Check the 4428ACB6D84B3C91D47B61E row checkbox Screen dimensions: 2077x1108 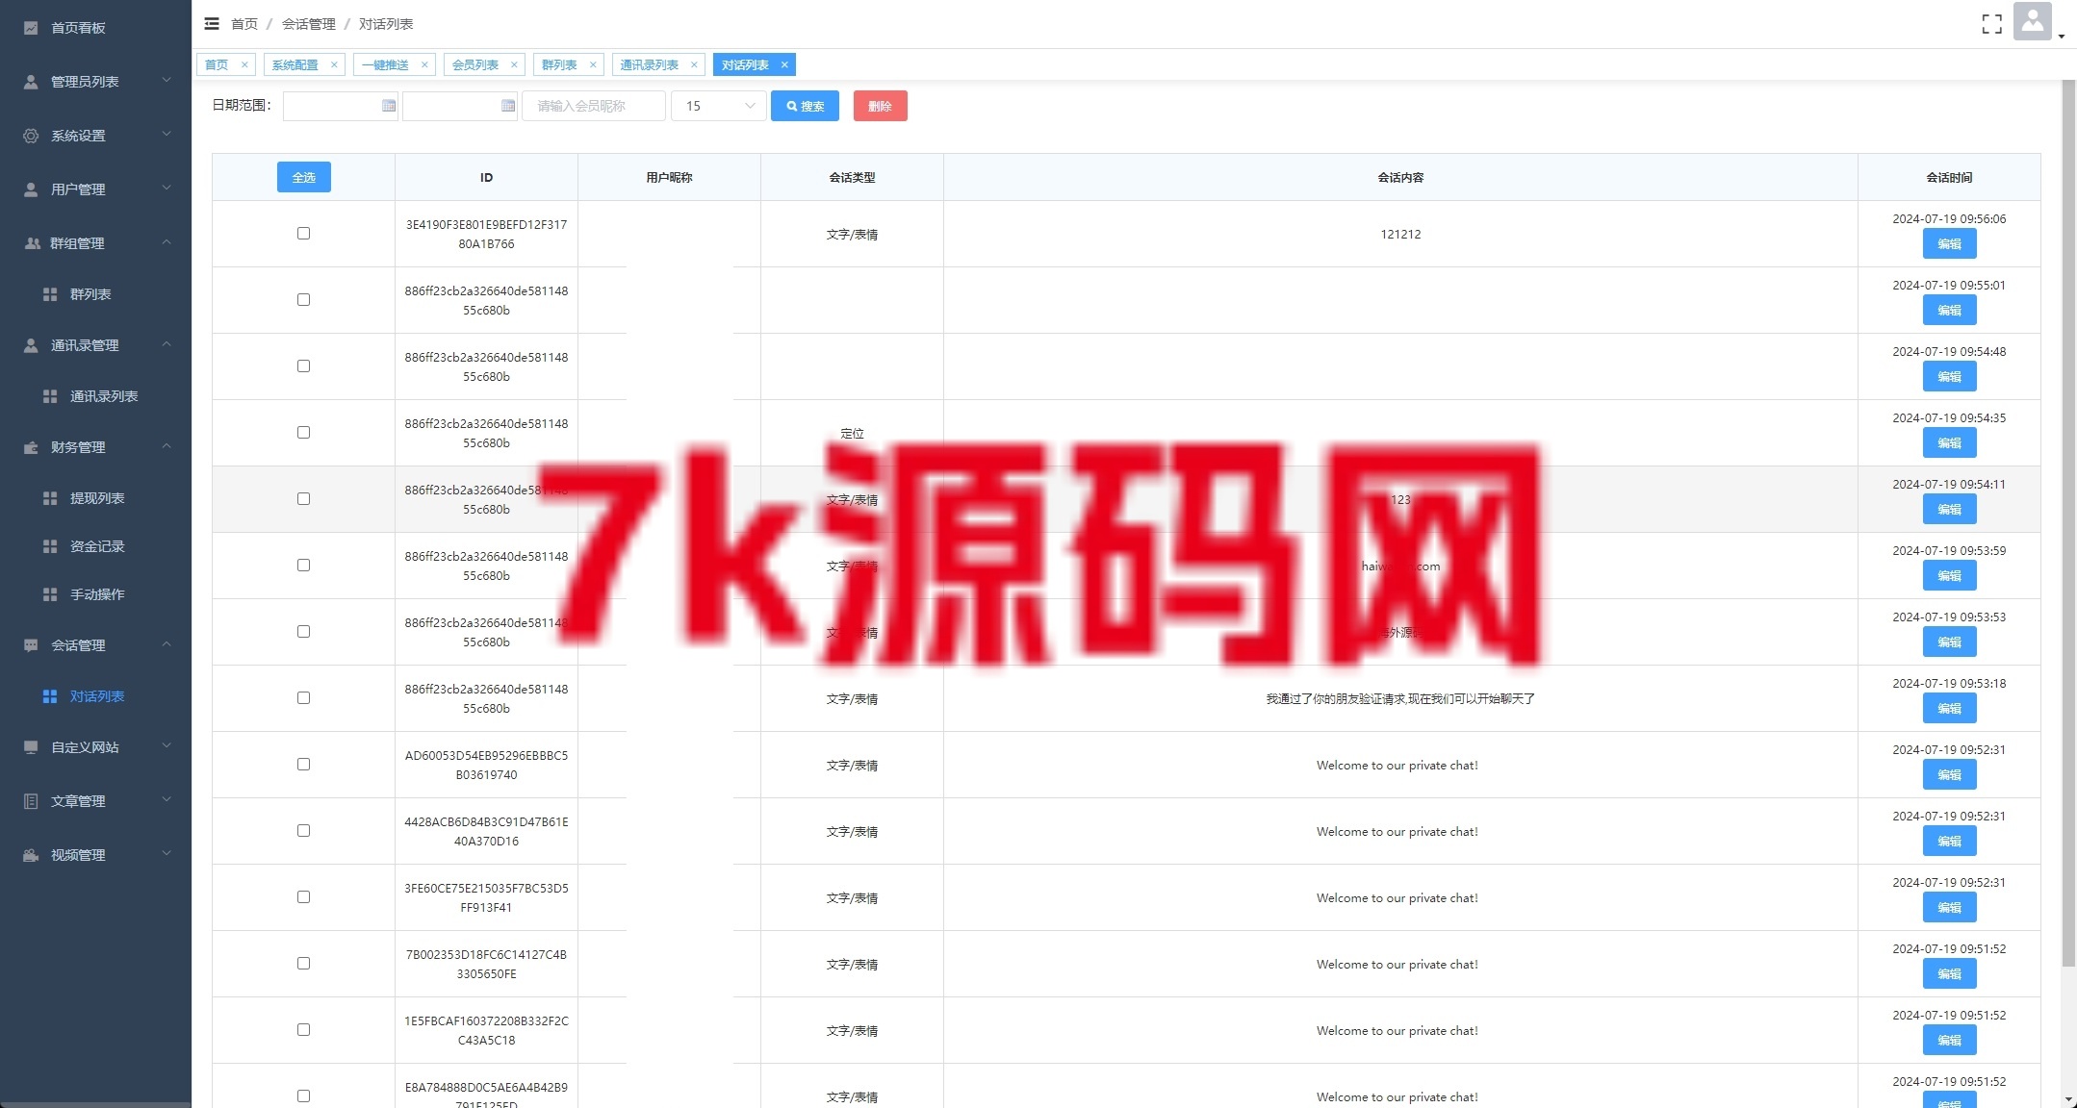(x=303, y=831)
